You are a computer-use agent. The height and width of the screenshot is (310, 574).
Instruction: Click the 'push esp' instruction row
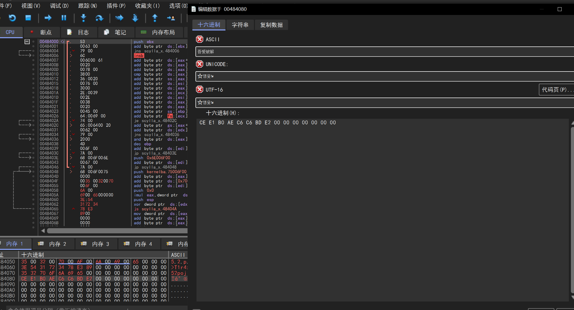[x=144, y=200]
